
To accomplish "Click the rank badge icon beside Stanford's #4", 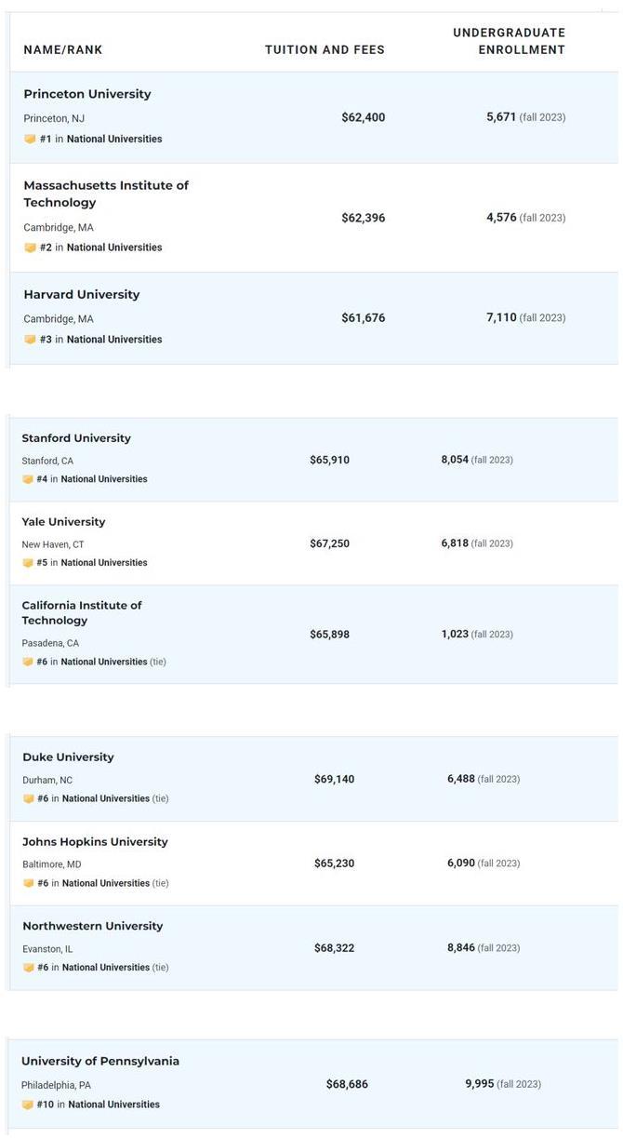I will tap(28, 479).
